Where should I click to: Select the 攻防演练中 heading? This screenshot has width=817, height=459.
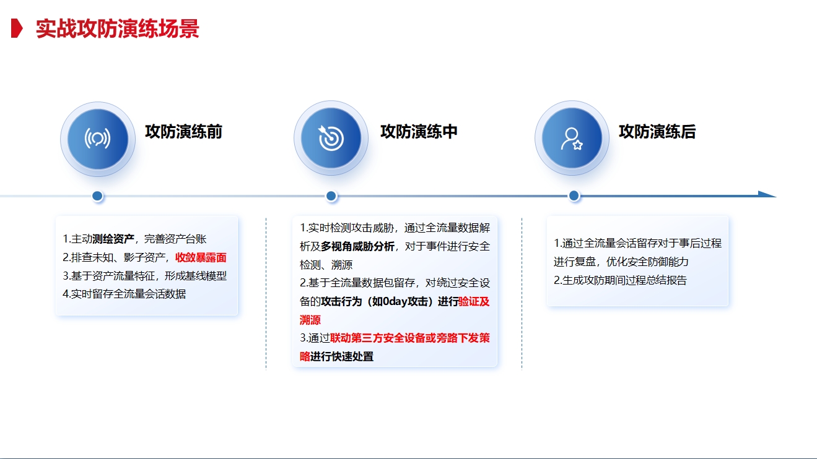[419, 132]
